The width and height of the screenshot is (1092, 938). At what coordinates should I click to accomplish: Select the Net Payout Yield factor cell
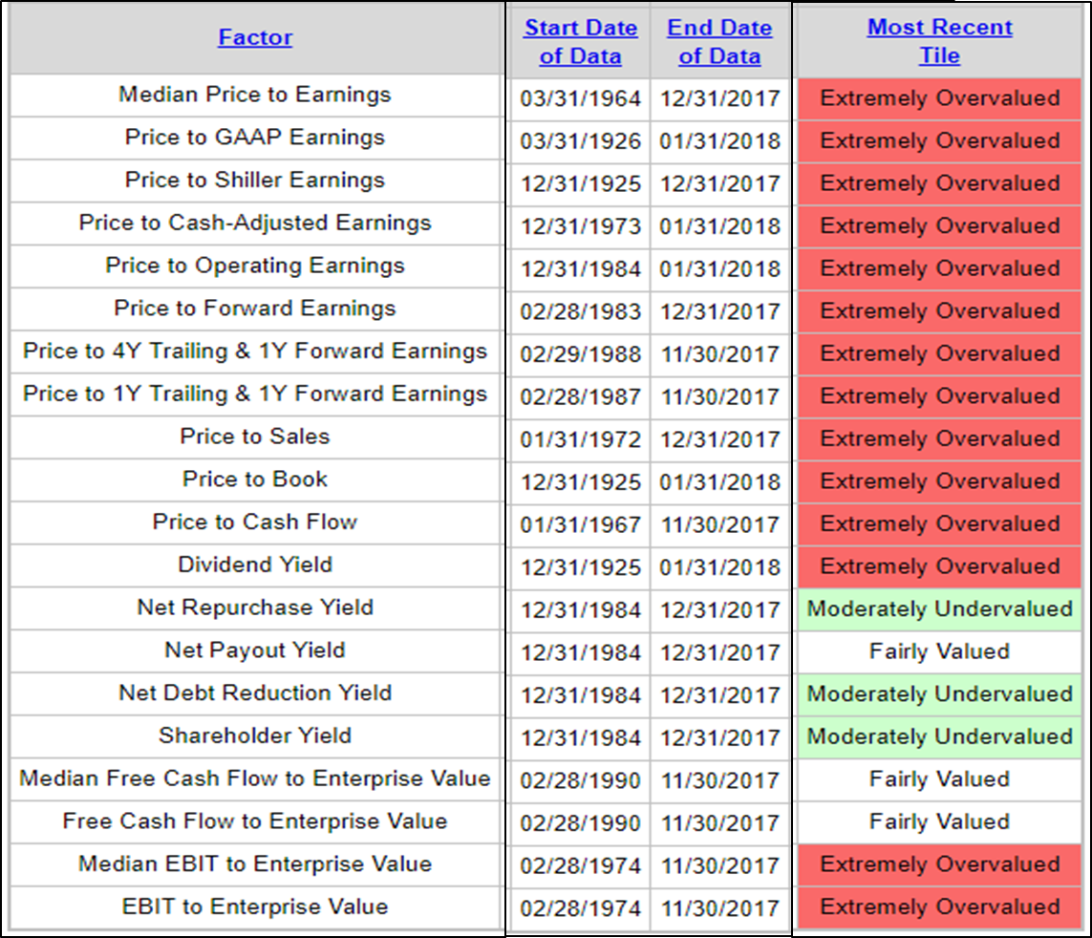[x=255, y=650]
